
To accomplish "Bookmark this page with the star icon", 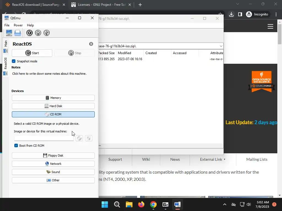I will [220, 14].
